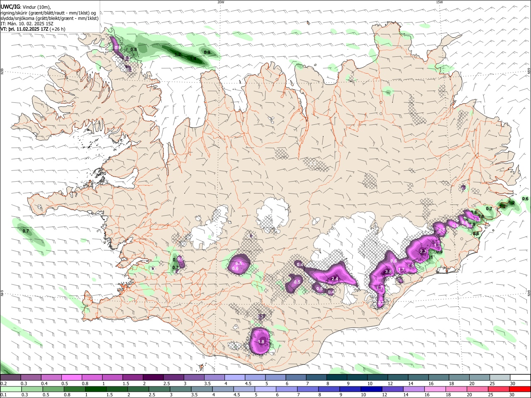Click the 'slydda/snjókoma' description line
The height and width of the screenshot is (398, 531).
click(x=49, y=18)
